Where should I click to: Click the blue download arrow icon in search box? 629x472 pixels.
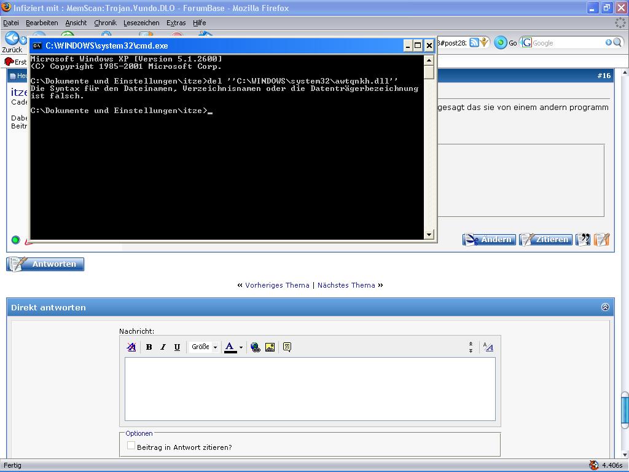(608, 42)
